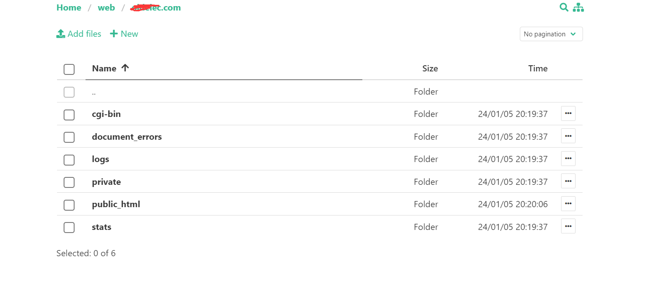Check the box next to private folder
The height and width of the screenshot is (286, 658).
coord(69,182)
